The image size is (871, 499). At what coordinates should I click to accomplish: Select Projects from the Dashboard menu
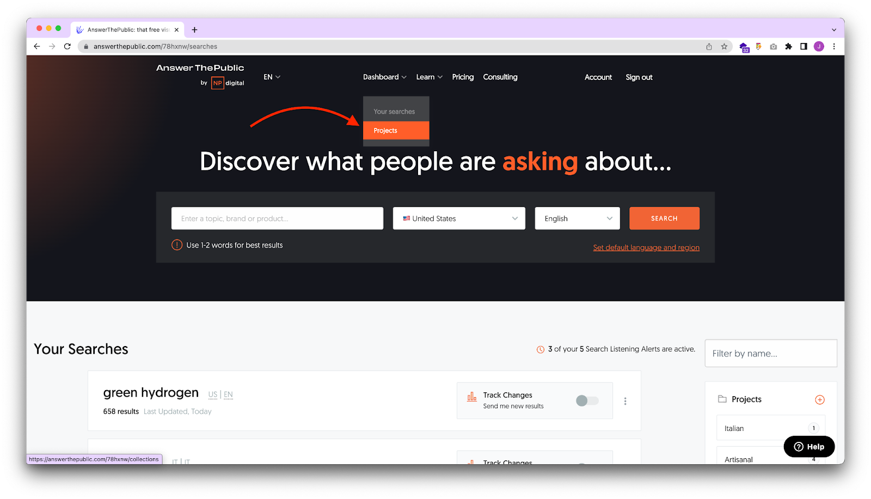(x=396, y=131)
